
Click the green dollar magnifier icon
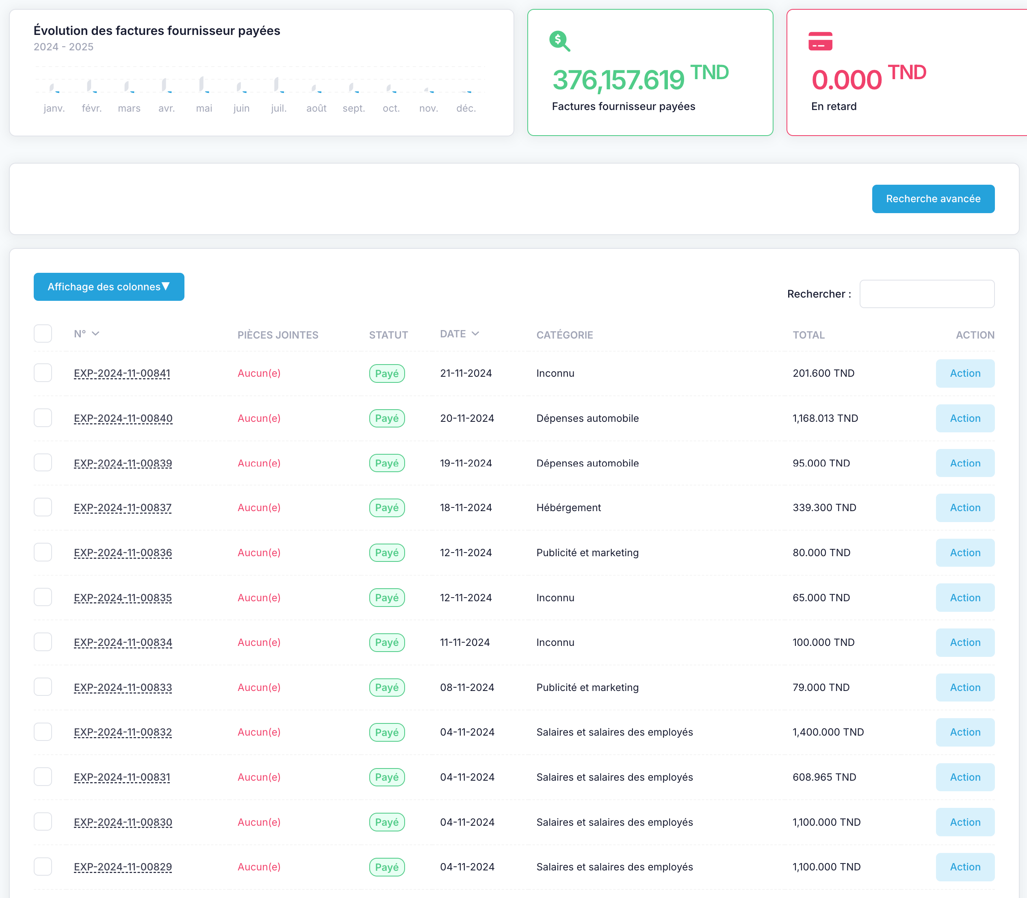(x=560, y=41)
